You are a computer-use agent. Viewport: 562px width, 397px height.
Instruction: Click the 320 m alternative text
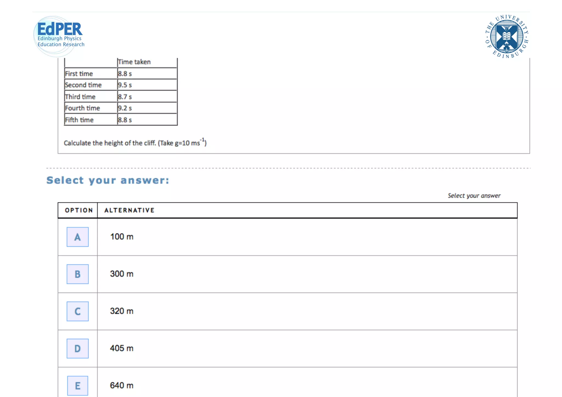[x=122, y=311]
